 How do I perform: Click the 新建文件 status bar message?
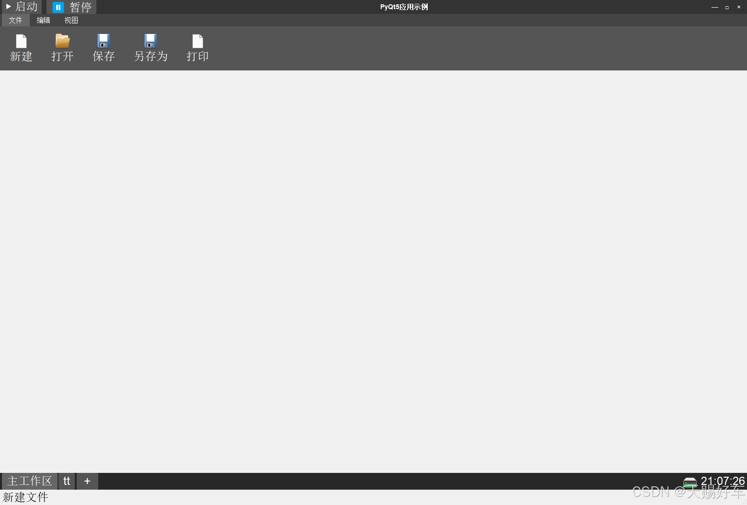(25, 497)
